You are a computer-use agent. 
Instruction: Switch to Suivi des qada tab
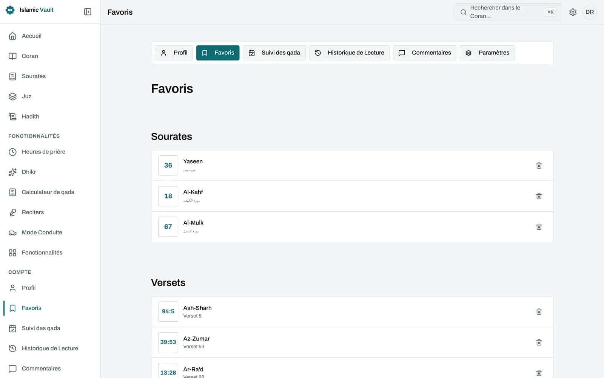(x=274, y=53)
